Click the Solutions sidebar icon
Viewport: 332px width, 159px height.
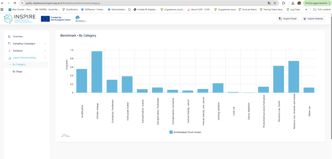click(x=9, y=51)
